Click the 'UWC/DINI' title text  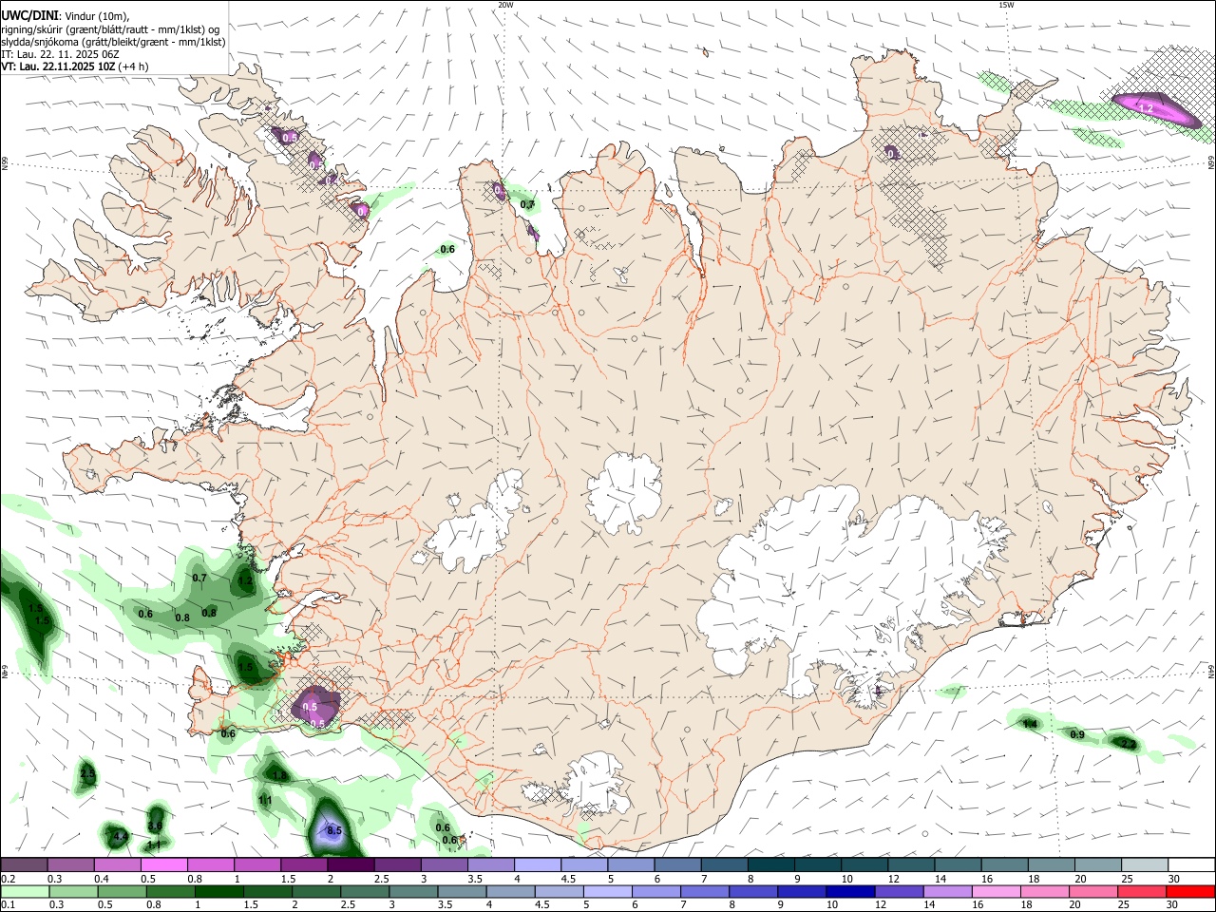[x=29, y=14]
